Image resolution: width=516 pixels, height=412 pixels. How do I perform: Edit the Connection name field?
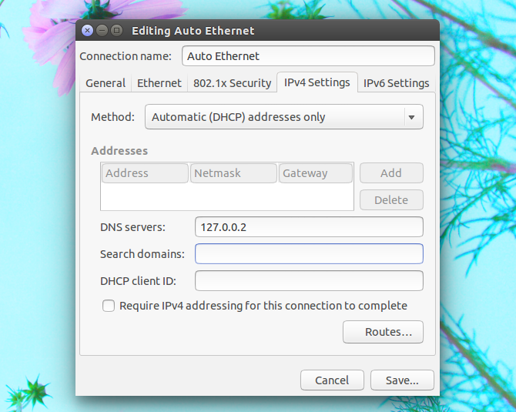tap(308, 56)
